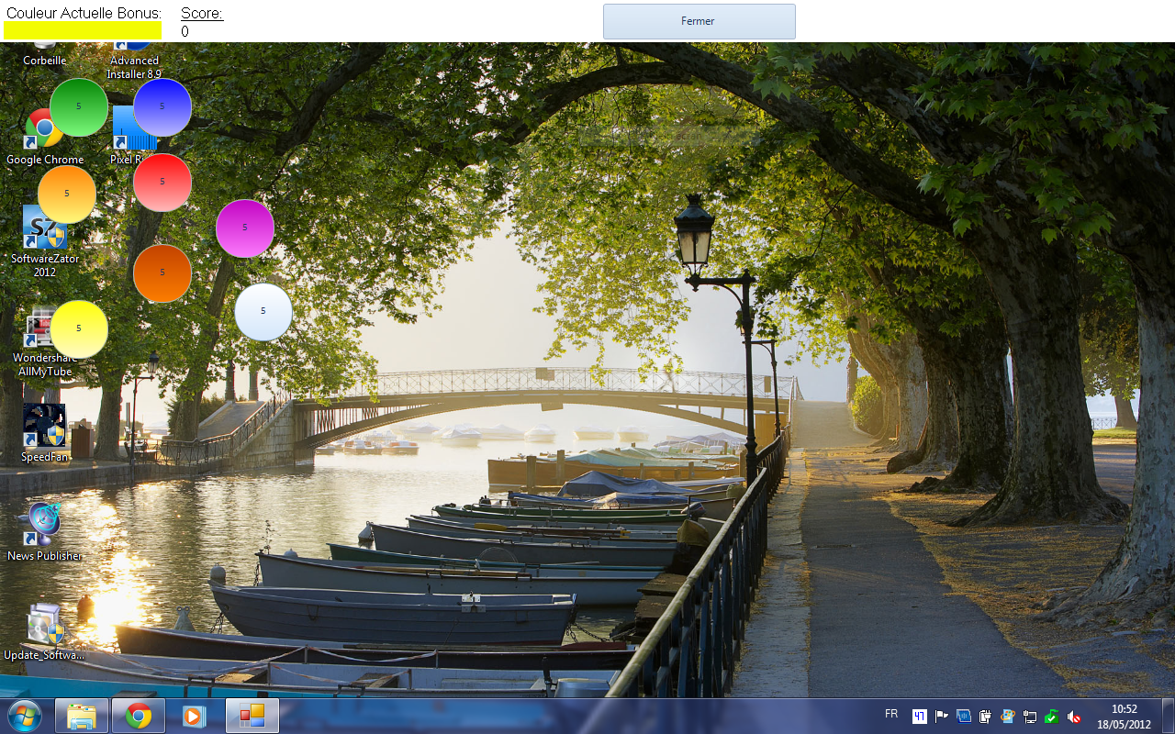Click the Show desktop button
Viewport: 1175px width, 734px height.
(1168, 716)
